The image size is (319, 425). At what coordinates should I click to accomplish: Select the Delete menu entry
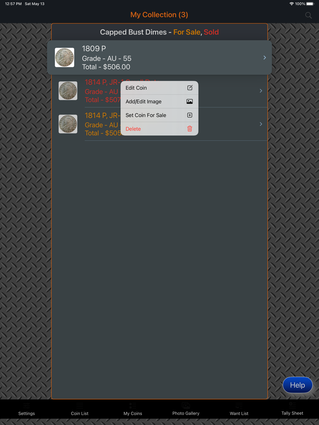coord(159,129)
